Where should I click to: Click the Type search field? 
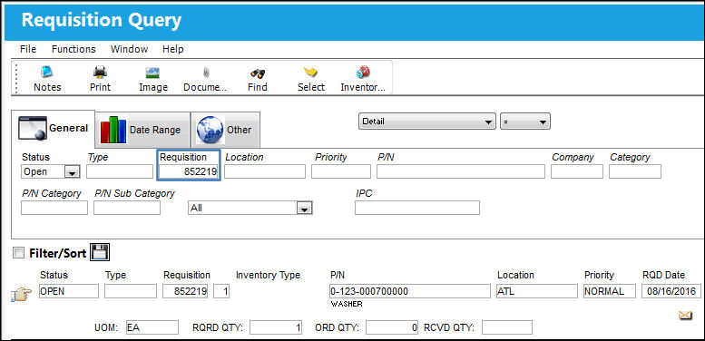click(x=120, y=171)
